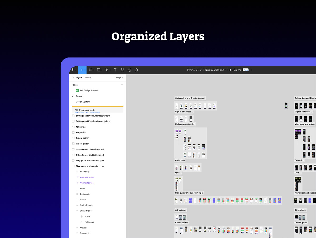Image resolution: width=316 pixels, height=238 pixels.
Task: Click the layers search magnifier icon
Action: [73, 78]
